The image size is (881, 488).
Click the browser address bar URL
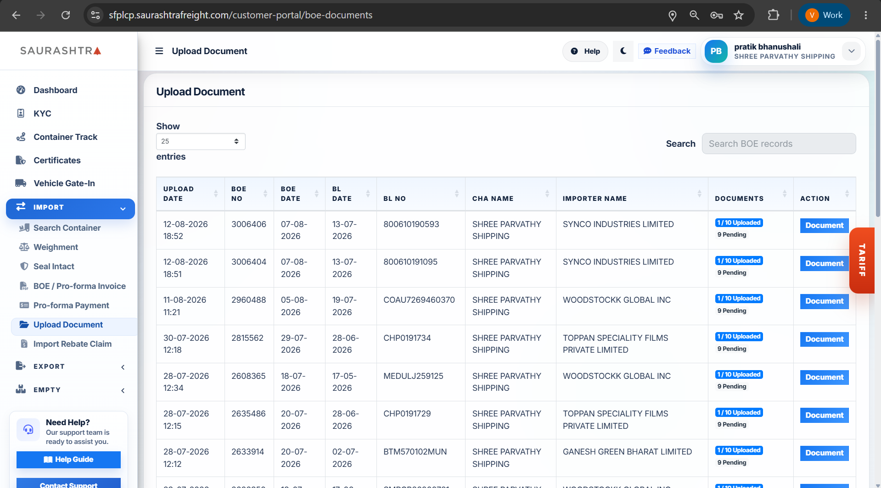(x=241, y=15)
